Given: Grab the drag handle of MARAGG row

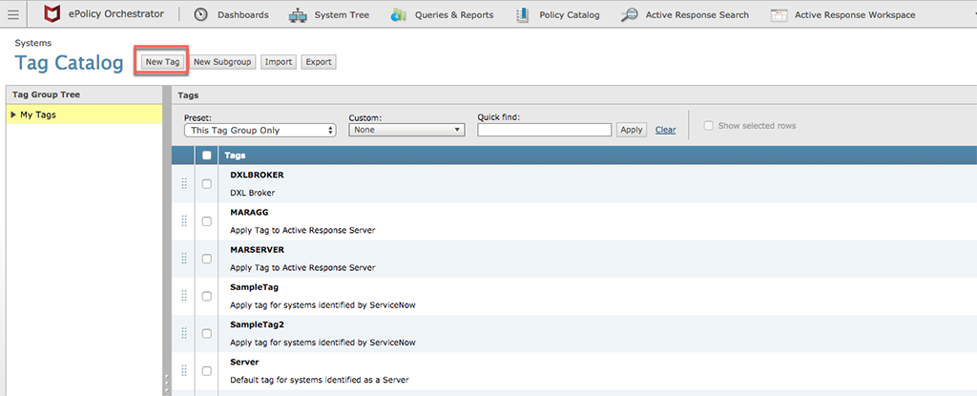Looking at the screenshot, I should point(184,220).
